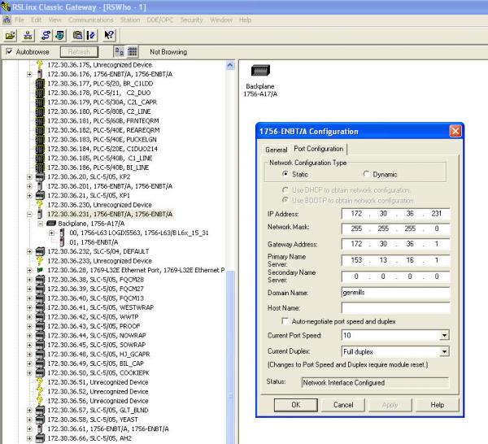The image size is (488, 444).
Task: Click the question mark icon for 172.30.36.51
Action: pyautogui.click(x=40, y=382)
